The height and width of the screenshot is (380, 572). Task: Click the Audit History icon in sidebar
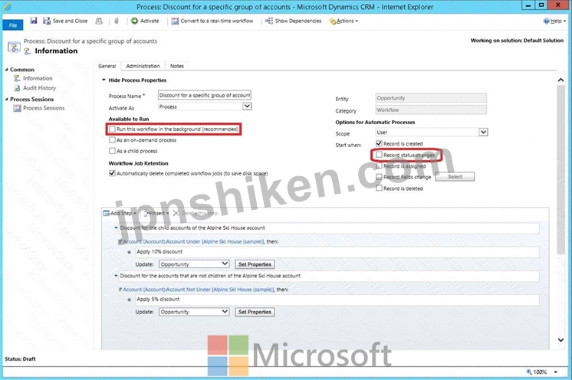point(17,88)
